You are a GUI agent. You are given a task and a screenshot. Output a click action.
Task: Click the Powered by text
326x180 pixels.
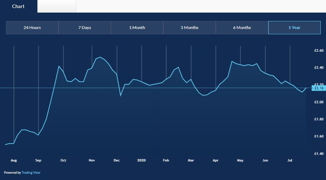[x=12, y=173]
